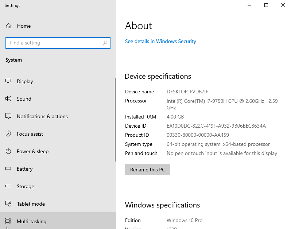Click the Notifications speech bubble icon
This screenshot has width=291, height=229.
8,116
